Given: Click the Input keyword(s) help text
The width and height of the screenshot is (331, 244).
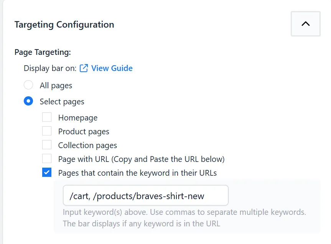Looking at the screenshot, I should (184, 218).
